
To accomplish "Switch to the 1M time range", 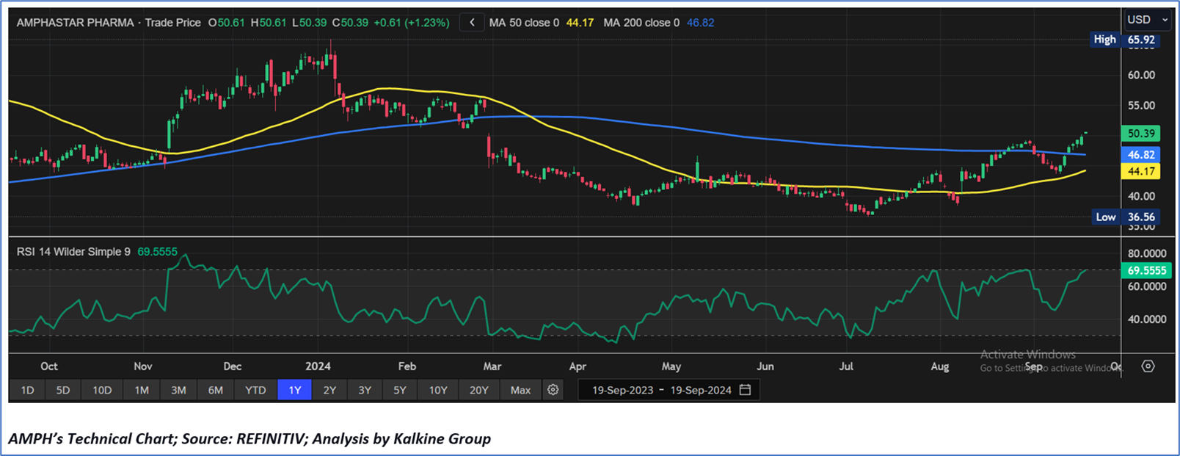I will [142, 390].
